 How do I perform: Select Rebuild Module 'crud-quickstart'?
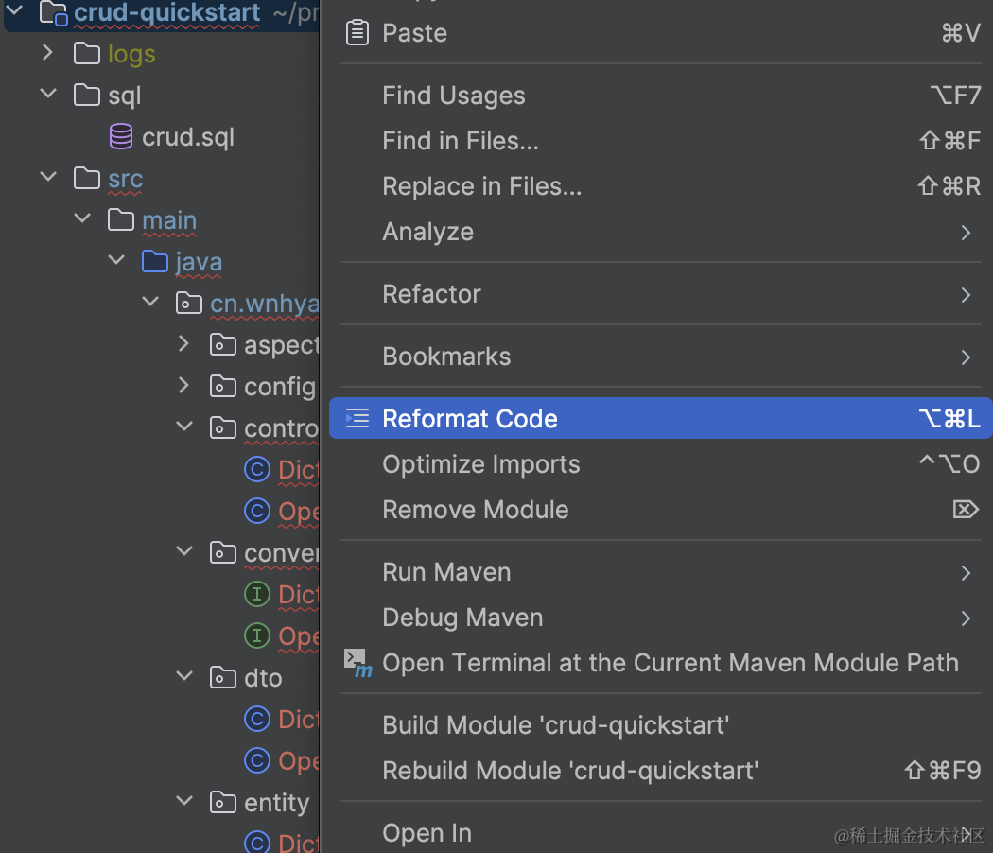pyautogui.click(x=569, y=771)
